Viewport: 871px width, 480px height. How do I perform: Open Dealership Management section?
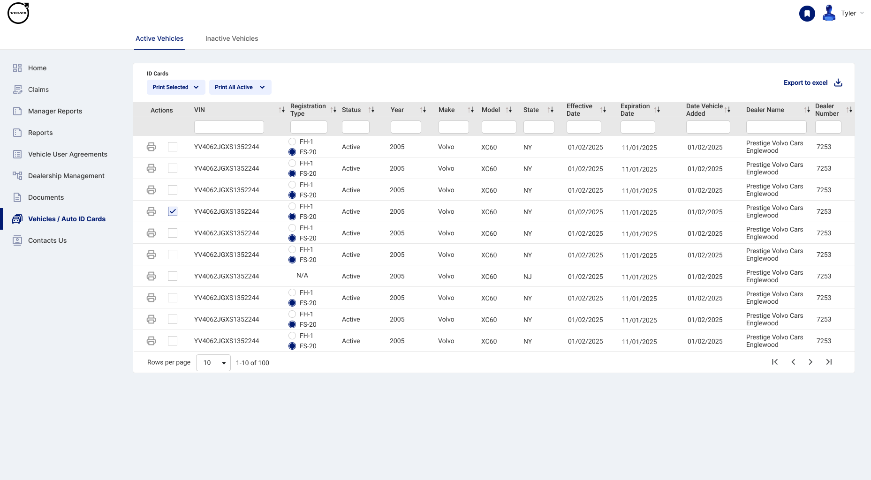click(66, 176)
